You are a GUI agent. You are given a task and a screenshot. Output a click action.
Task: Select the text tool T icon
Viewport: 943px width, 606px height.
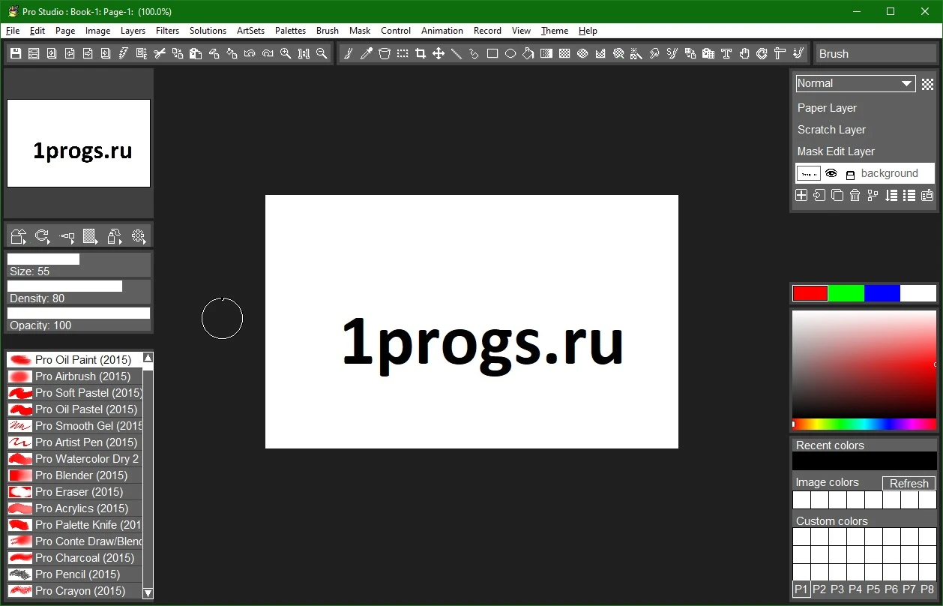[726, 53]
